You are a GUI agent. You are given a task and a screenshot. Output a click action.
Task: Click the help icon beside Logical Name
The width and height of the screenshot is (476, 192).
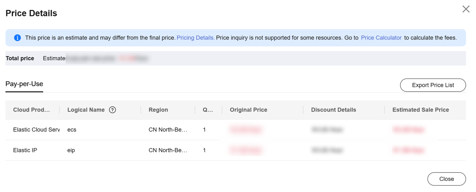click(112, 110)
